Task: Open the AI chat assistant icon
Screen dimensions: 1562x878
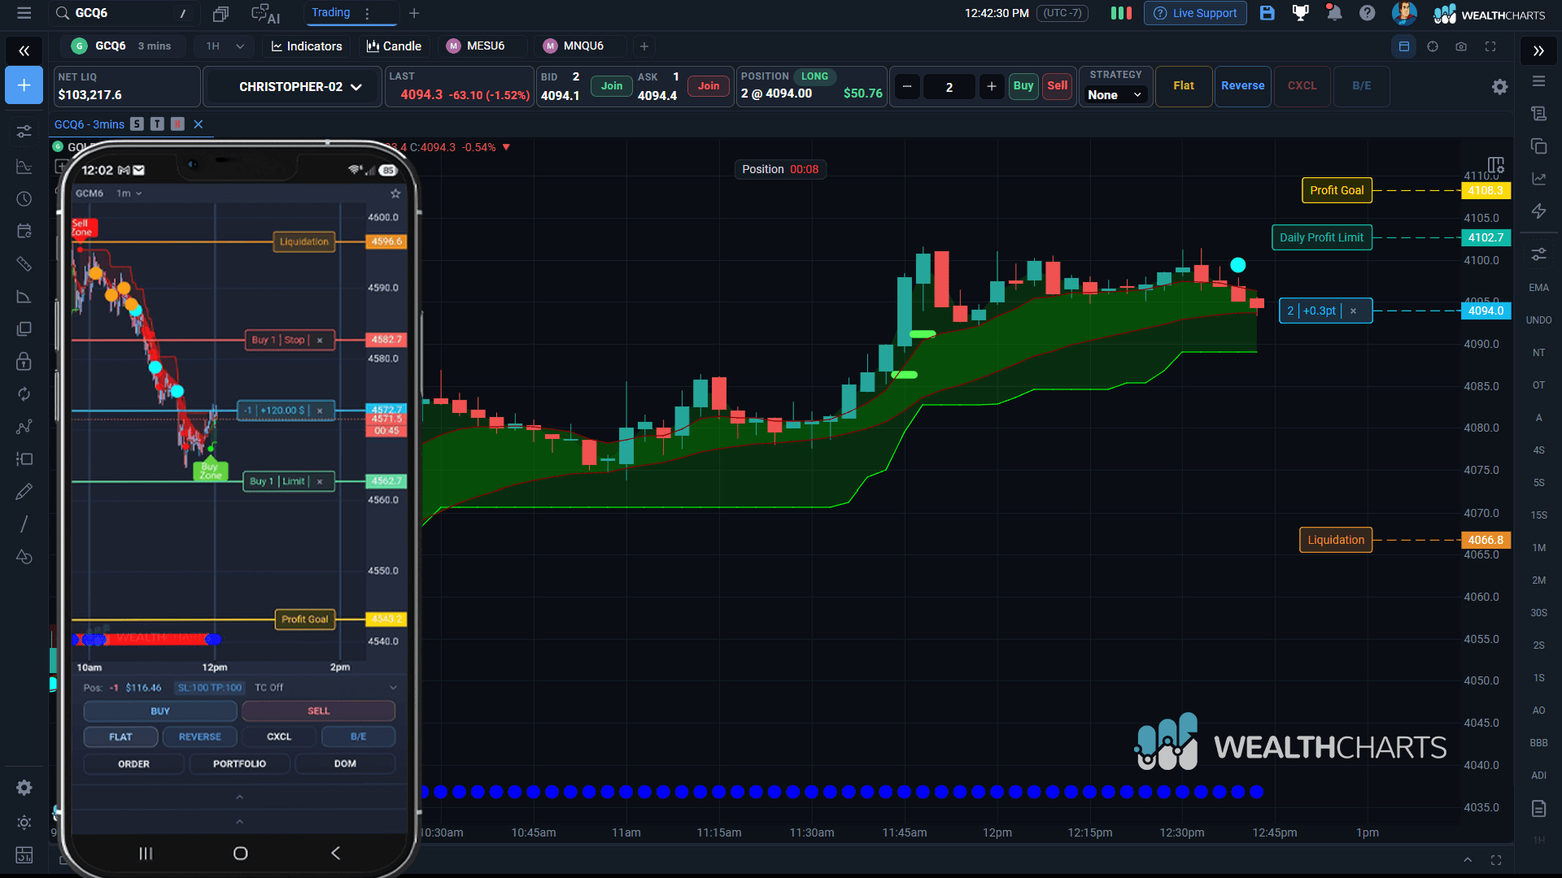Action: click(265, 13)
